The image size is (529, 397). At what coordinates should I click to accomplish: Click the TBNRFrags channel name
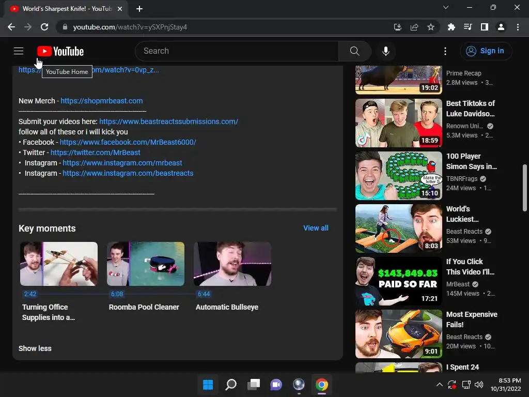click(462, 178)
